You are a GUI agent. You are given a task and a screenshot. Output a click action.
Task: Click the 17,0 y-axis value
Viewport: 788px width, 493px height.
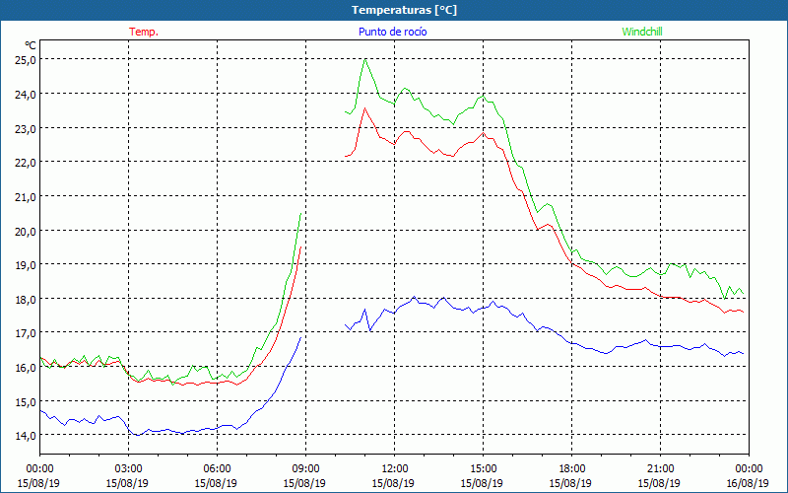tap(26, 332)
